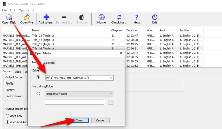Screen dimensions: 222x129
Task: Open the Options menu
Action: 24,10
